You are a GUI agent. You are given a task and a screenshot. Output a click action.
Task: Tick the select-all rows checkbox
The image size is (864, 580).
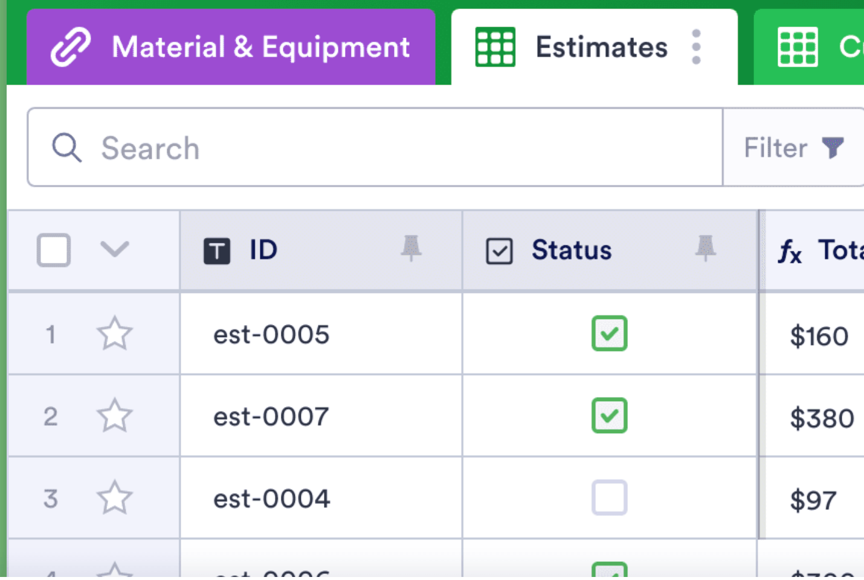tap(54, 250)
